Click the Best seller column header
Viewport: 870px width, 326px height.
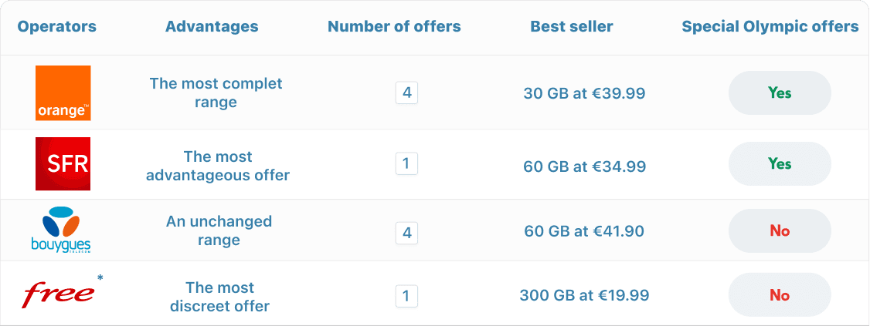[572, 26]
